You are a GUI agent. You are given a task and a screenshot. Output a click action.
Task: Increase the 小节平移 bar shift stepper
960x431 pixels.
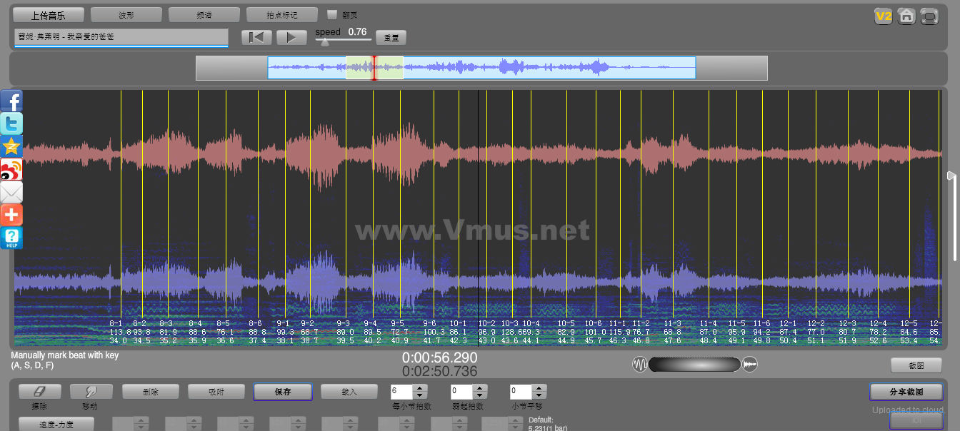[x=540, y=388]
